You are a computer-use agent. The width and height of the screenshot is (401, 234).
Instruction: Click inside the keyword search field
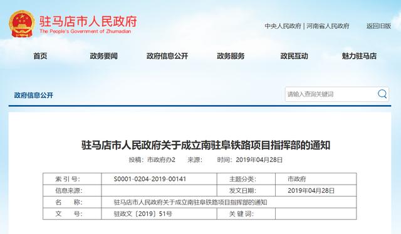[330, 94]
